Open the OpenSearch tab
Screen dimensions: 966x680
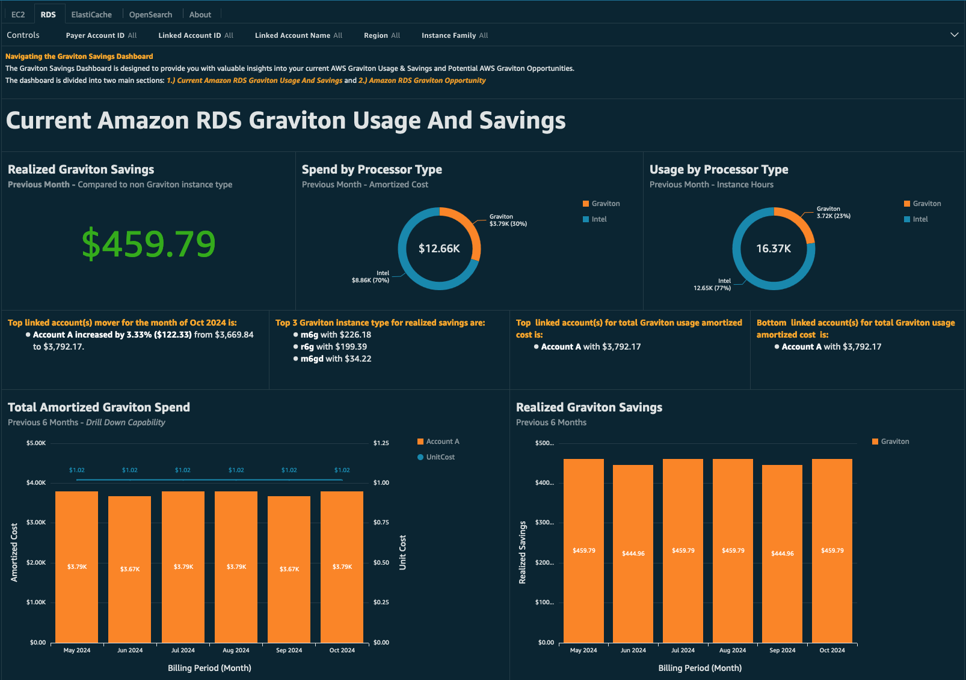pyautogui.click(x=150, y=14)
